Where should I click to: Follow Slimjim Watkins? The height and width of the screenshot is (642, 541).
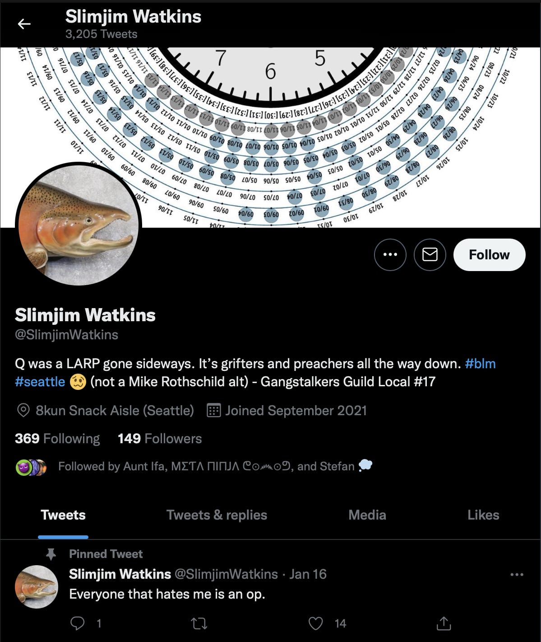click(x=489, y=255)
